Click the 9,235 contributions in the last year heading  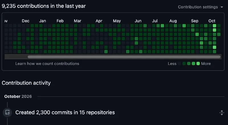pyautogui.click(x=44, y=6)
